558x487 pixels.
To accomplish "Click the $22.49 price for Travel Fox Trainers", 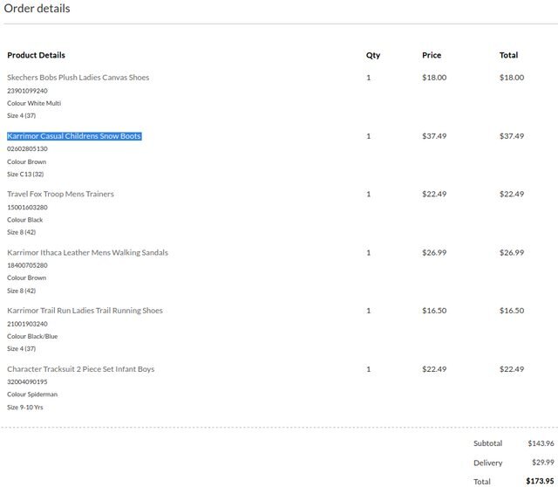I will (x=434, y=194).
